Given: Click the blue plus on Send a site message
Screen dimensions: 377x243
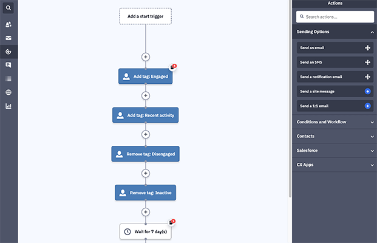Looking at the screenshot, I should [x=367, y=91].
